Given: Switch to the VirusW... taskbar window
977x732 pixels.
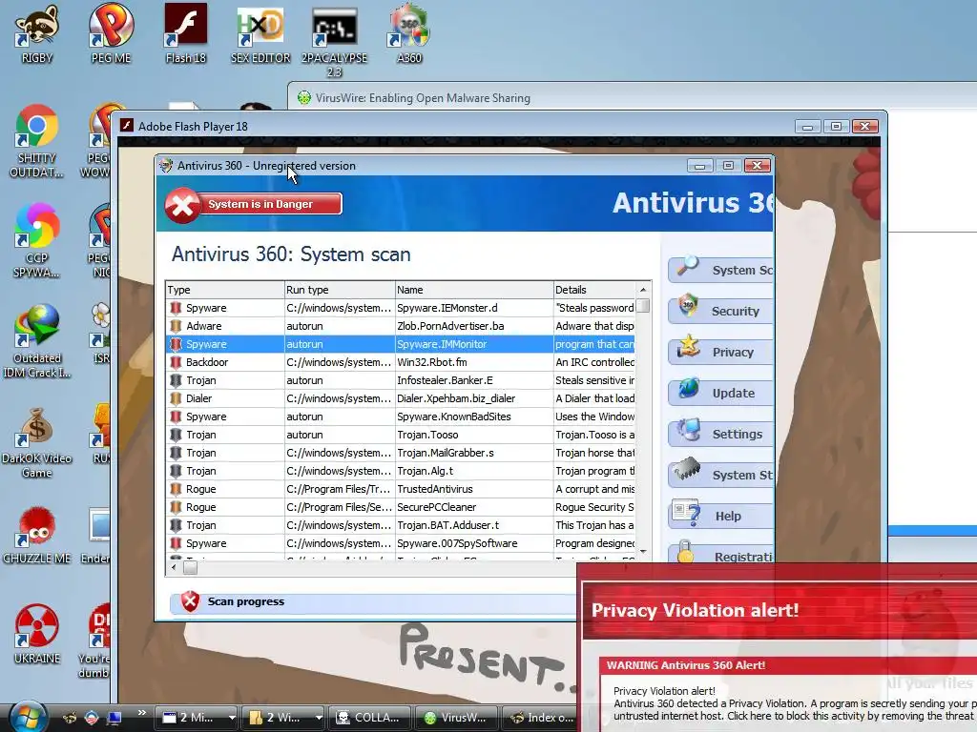Looking at the screenshot, I should tap(456, 718).
